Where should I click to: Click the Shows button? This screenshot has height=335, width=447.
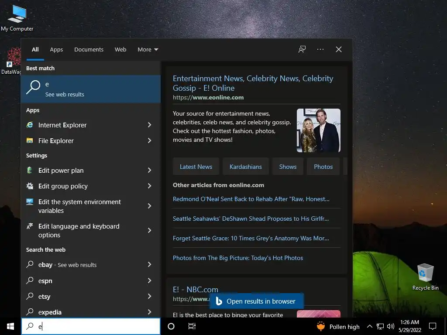[x=288, y=167]
